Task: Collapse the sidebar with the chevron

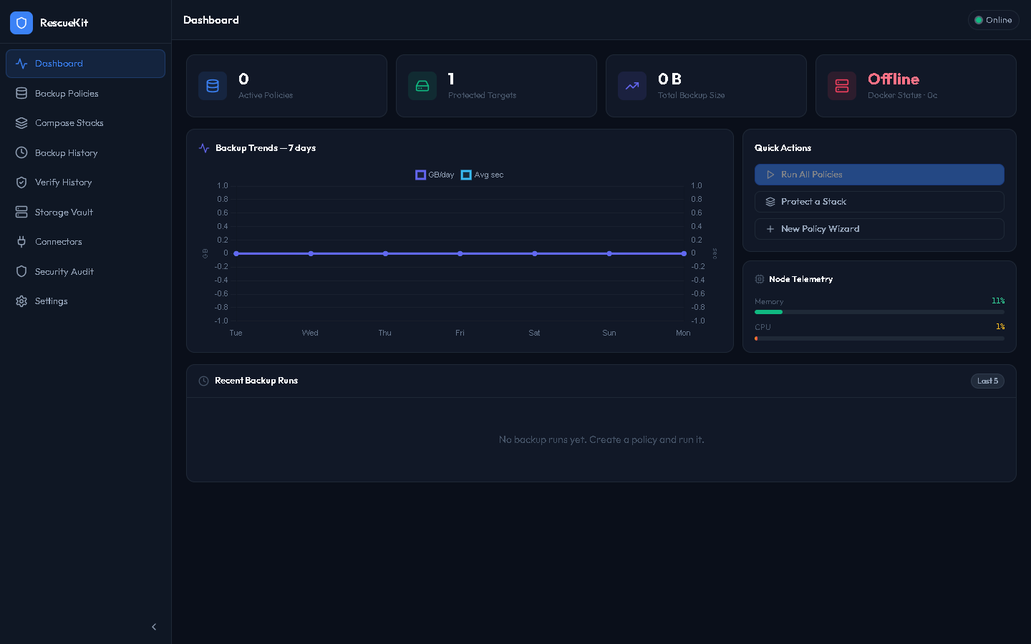Action: [154, 627]
